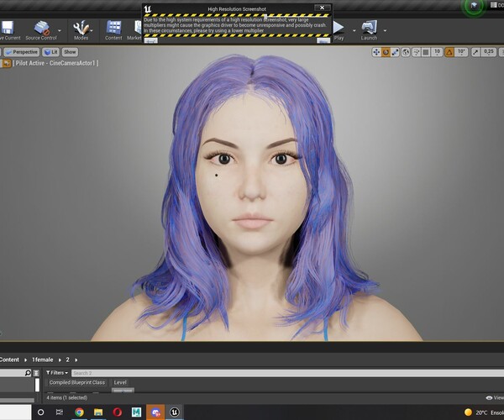Open Maya application from taskbar
The width and height of the screenshot is (504, 420).
point(136,412)
